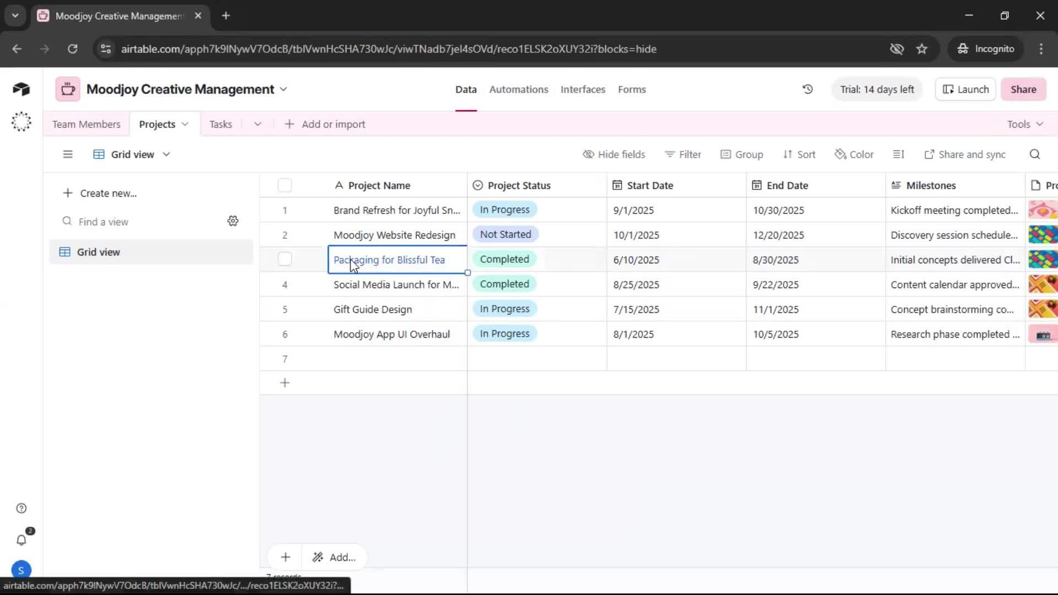
Task: Open the Airtable home logo
Action: (21, 89)
